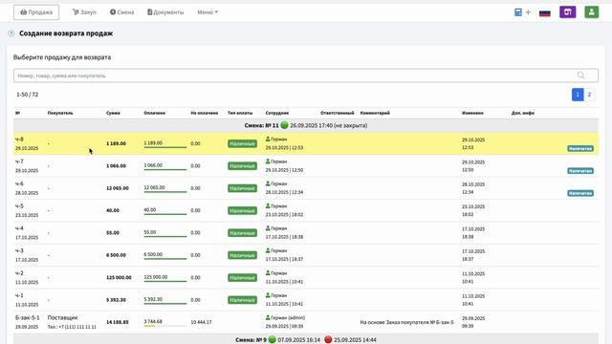Click the partial payment bar for 3 744.68
The height and width of the screenshot is (344, 612).
[x=165, y=326]
